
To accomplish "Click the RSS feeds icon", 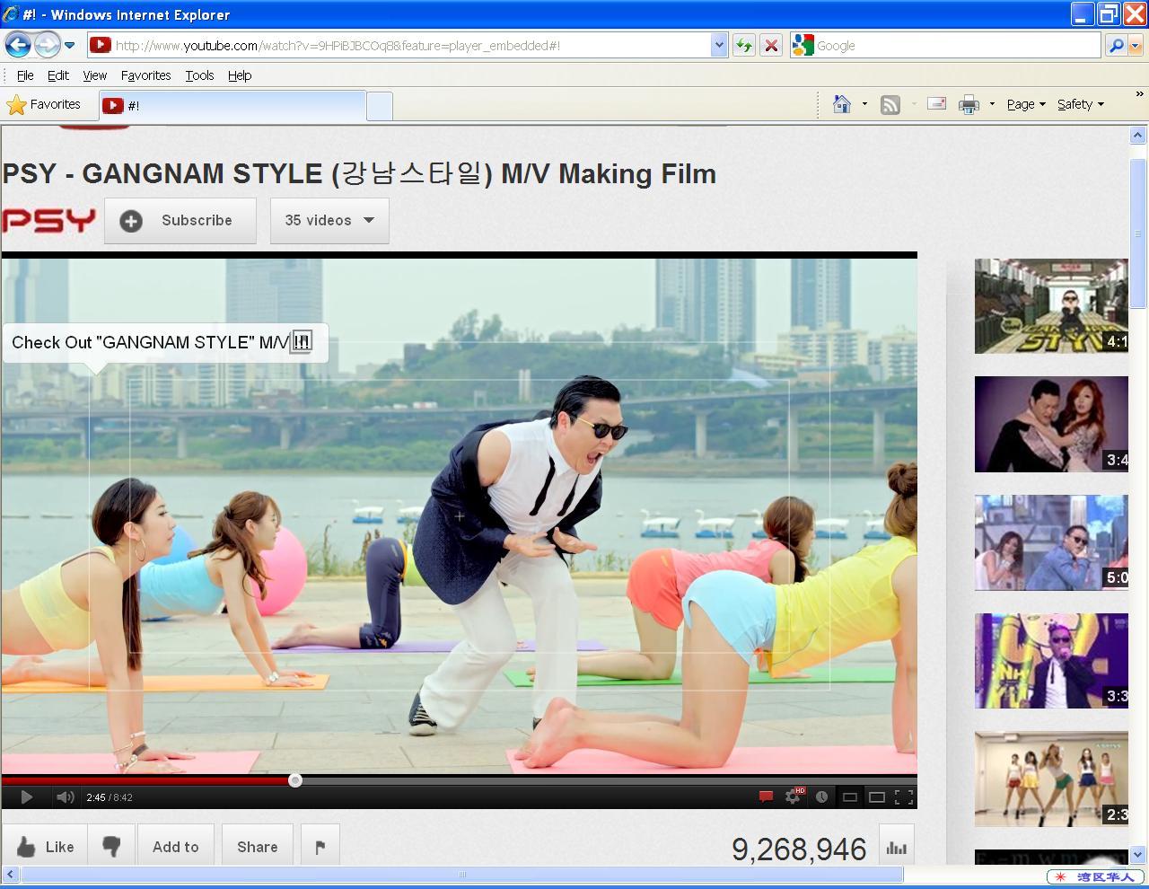I will pos(890,105).
